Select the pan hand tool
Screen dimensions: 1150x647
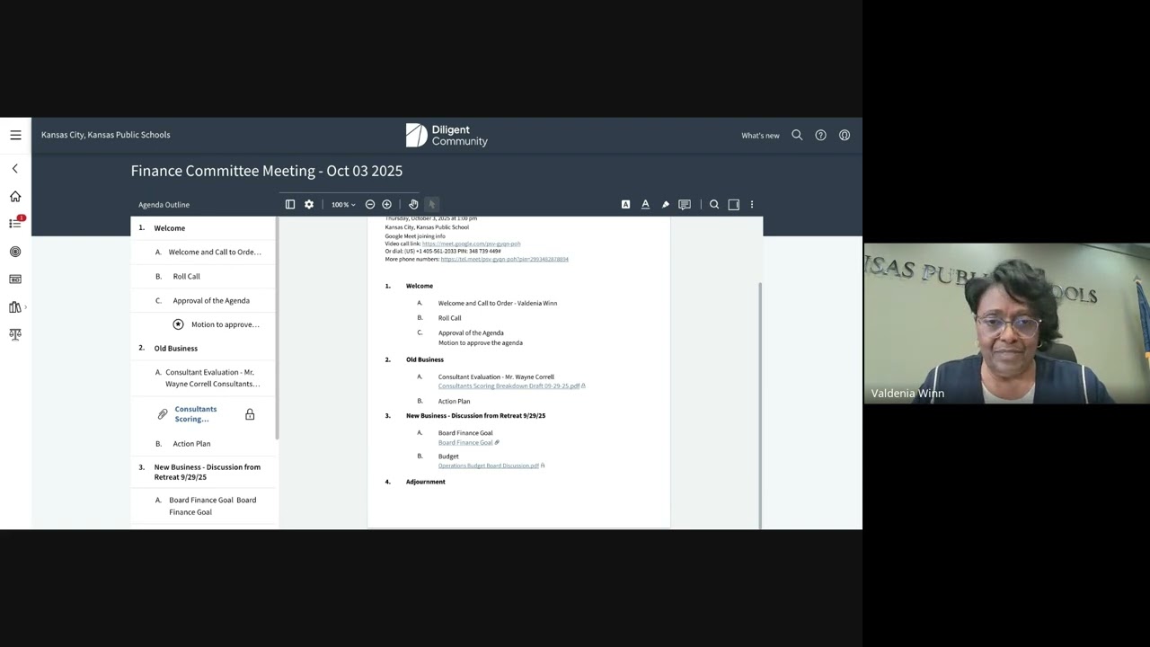[x=413, y=205]
